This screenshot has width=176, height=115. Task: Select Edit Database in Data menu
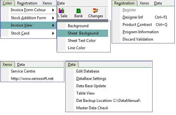[x=88, y=71]
